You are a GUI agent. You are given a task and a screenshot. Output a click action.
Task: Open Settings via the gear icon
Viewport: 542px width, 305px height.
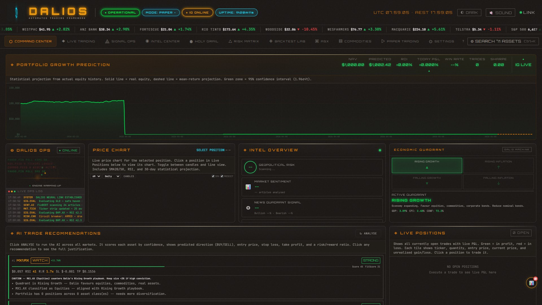click(430, 41)
